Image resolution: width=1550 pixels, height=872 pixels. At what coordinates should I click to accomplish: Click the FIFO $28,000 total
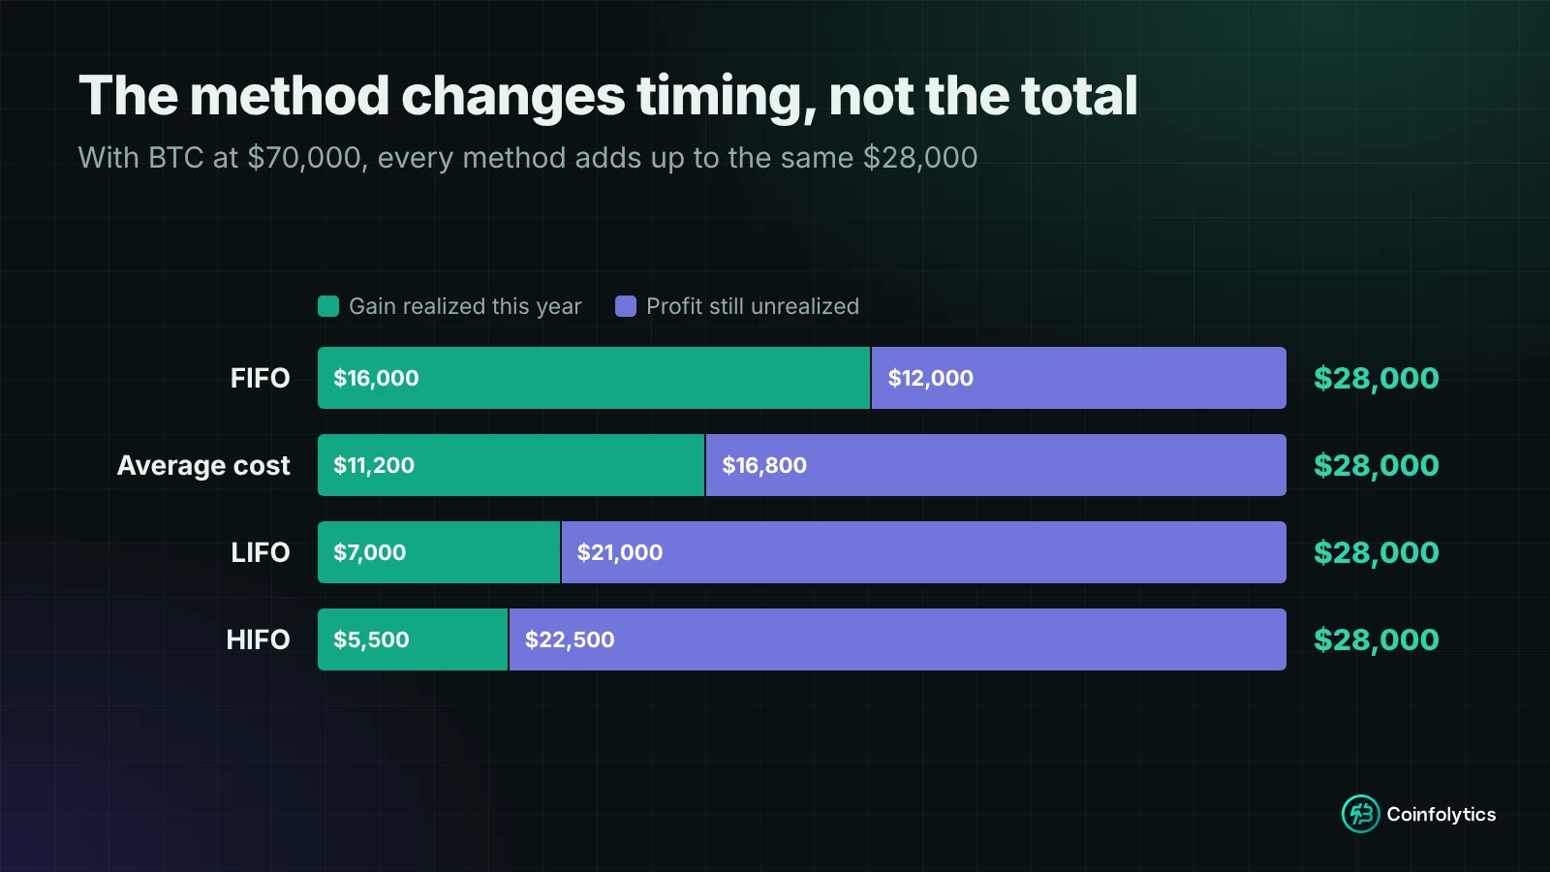pyautogui.click(x=1376, y=378)
